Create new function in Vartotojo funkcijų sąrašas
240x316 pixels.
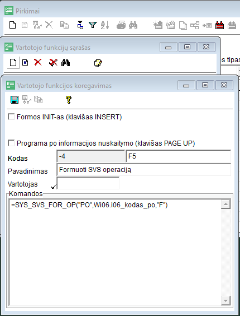click(13, 63)
